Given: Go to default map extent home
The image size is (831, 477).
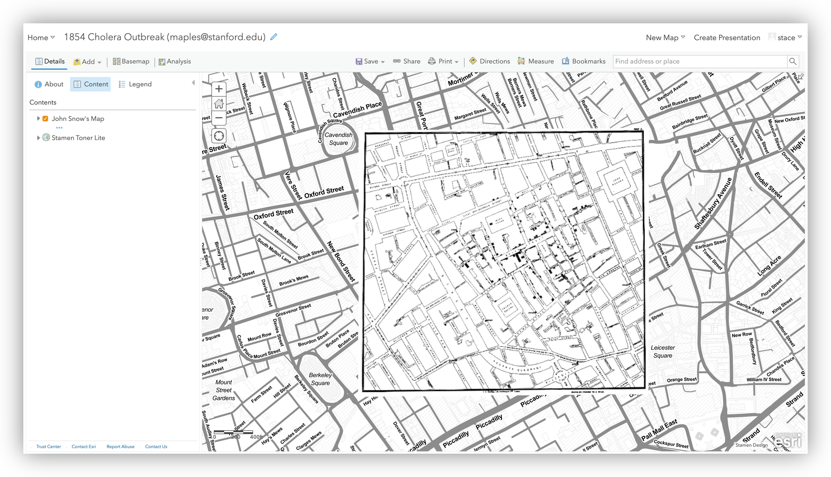Looking at the screenshot, I should pos(219,104).
